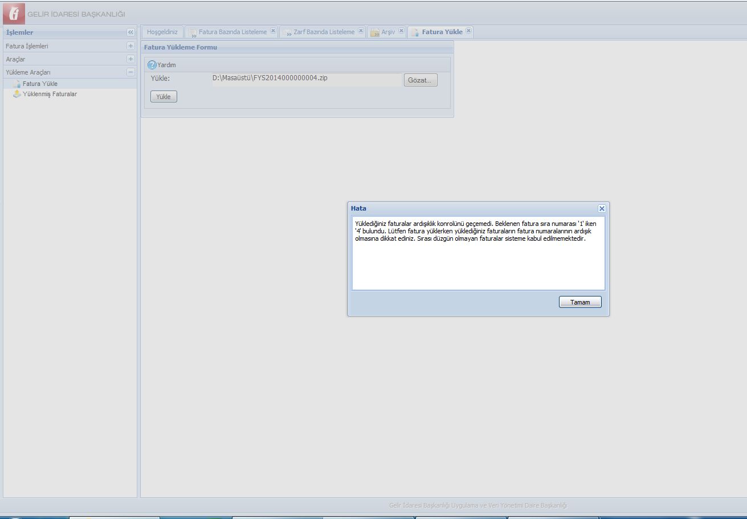
Task: Expand the Araçlar section
Action: (x=130, y=59)
